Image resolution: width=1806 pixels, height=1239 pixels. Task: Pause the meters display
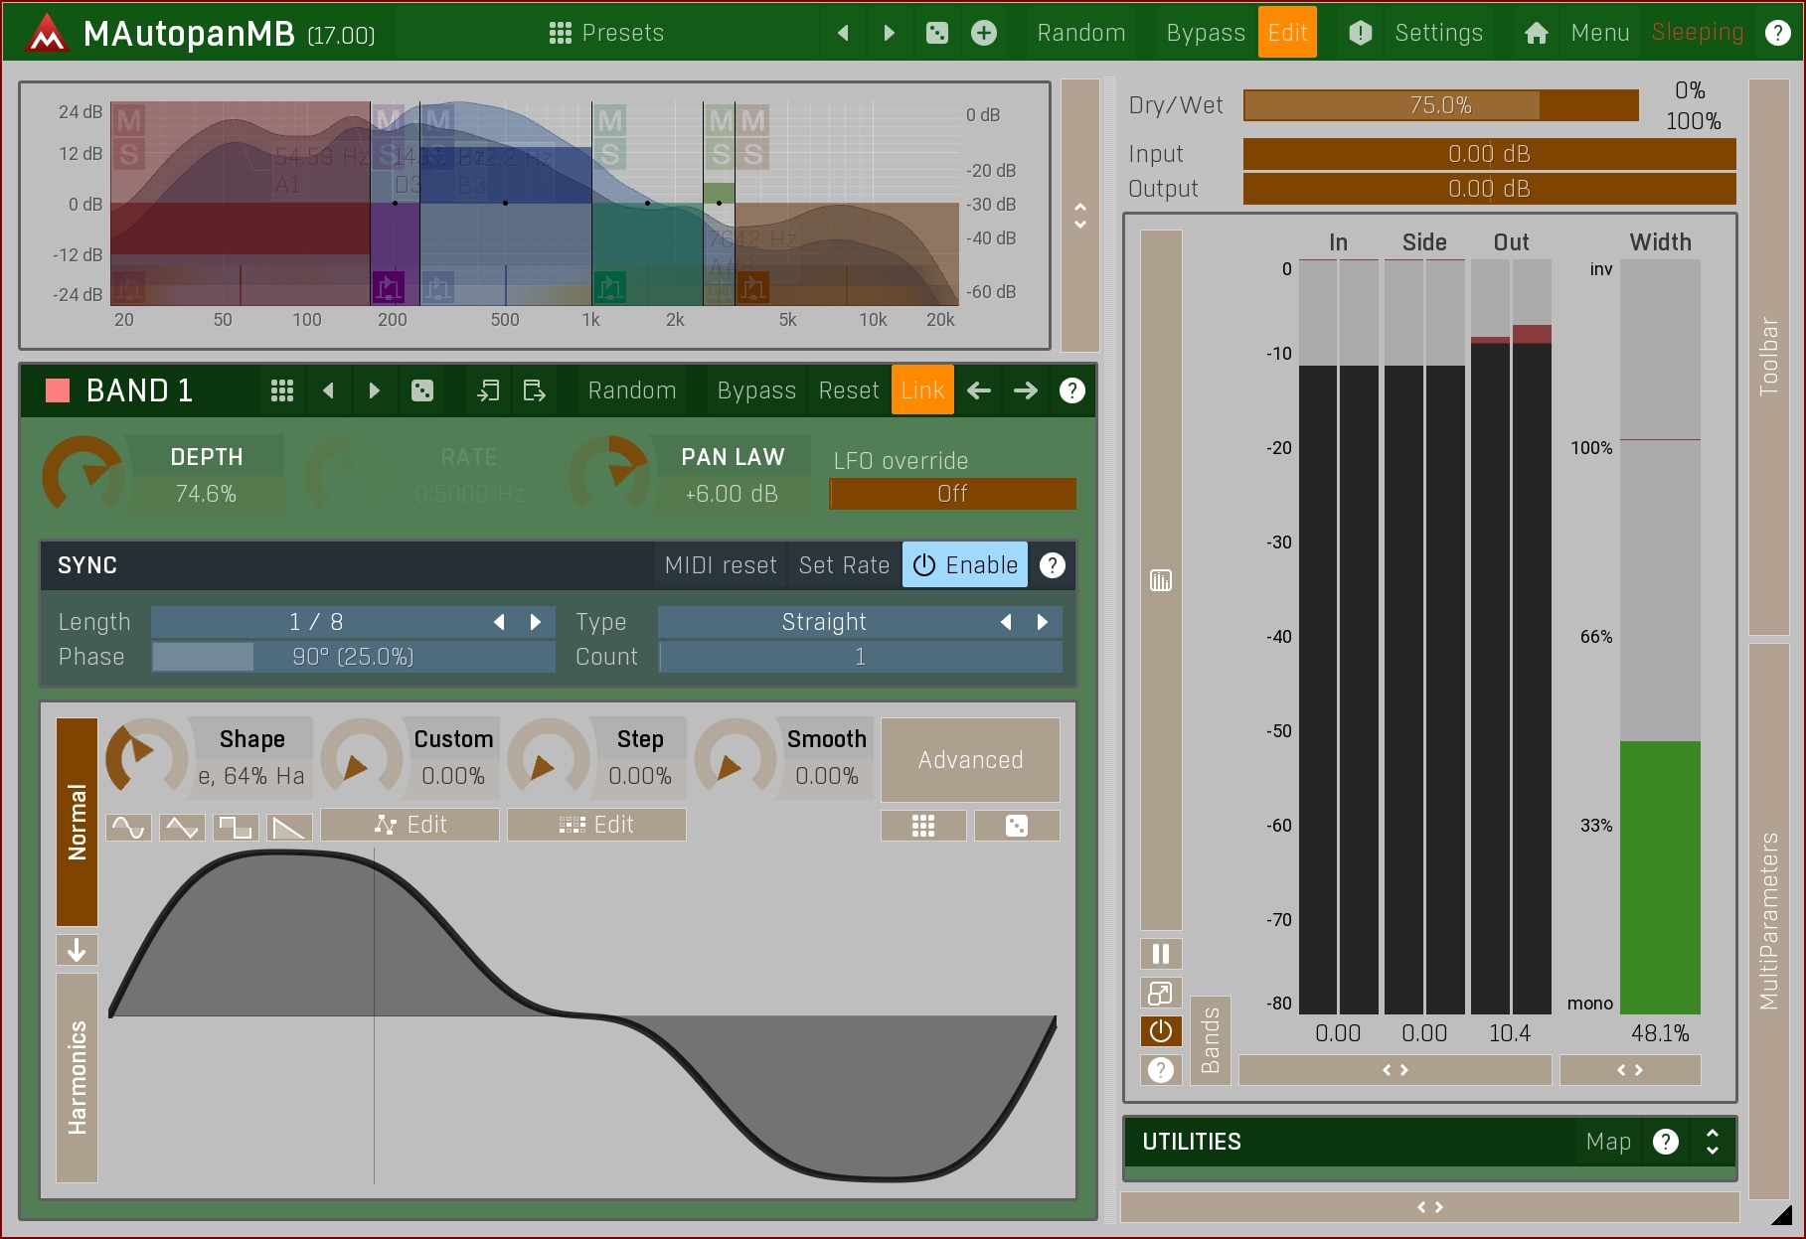(x=1160, y=954)
